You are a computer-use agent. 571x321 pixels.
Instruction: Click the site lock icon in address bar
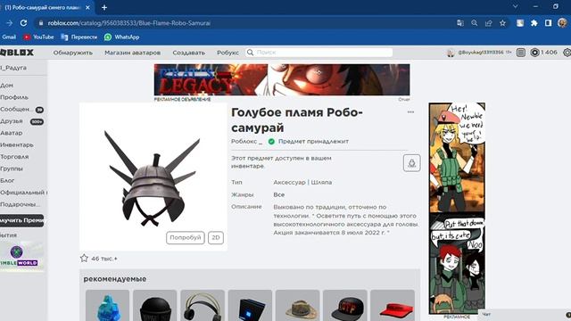41,23
